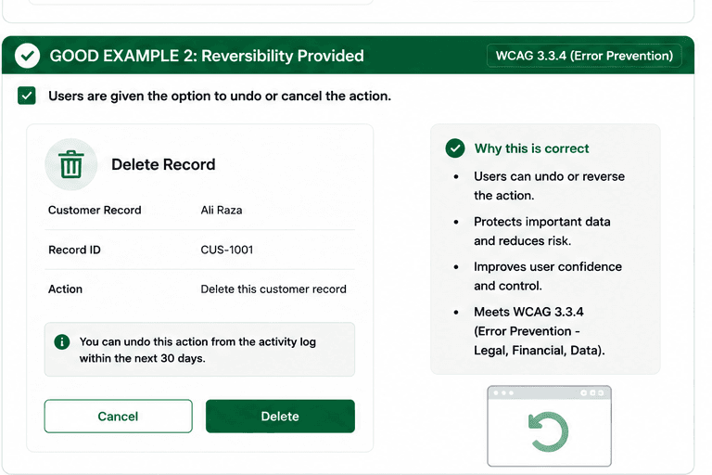
Task: Click 'Protects important data' bullet
Action: (542, 231)
